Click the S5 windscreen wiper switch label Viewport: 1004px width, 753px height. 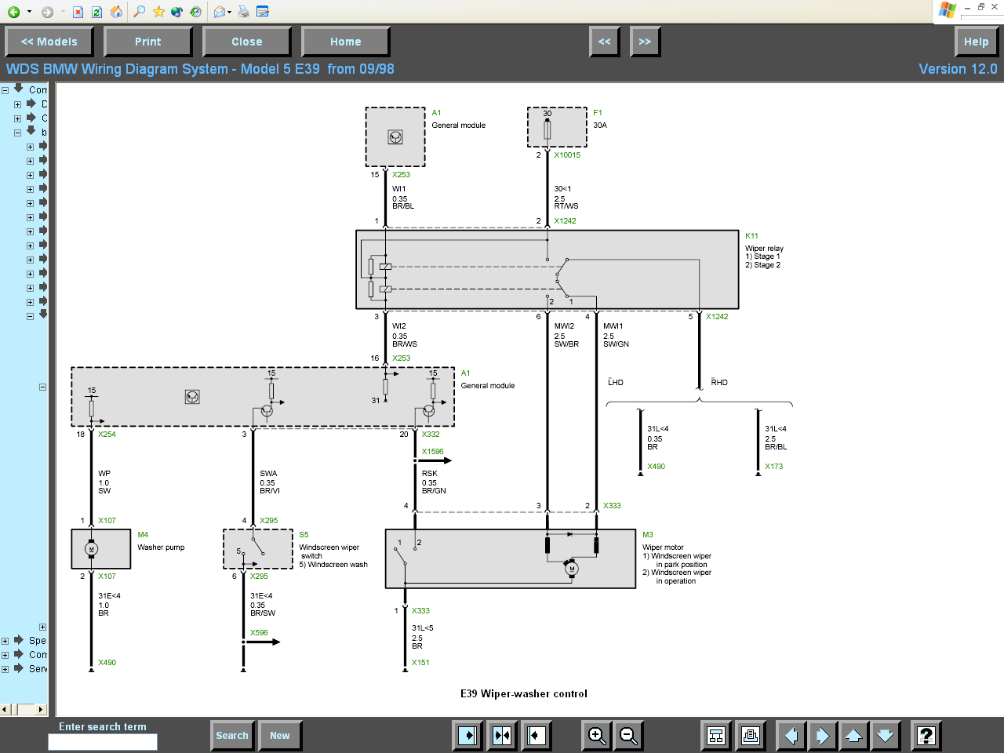(304, 535)
